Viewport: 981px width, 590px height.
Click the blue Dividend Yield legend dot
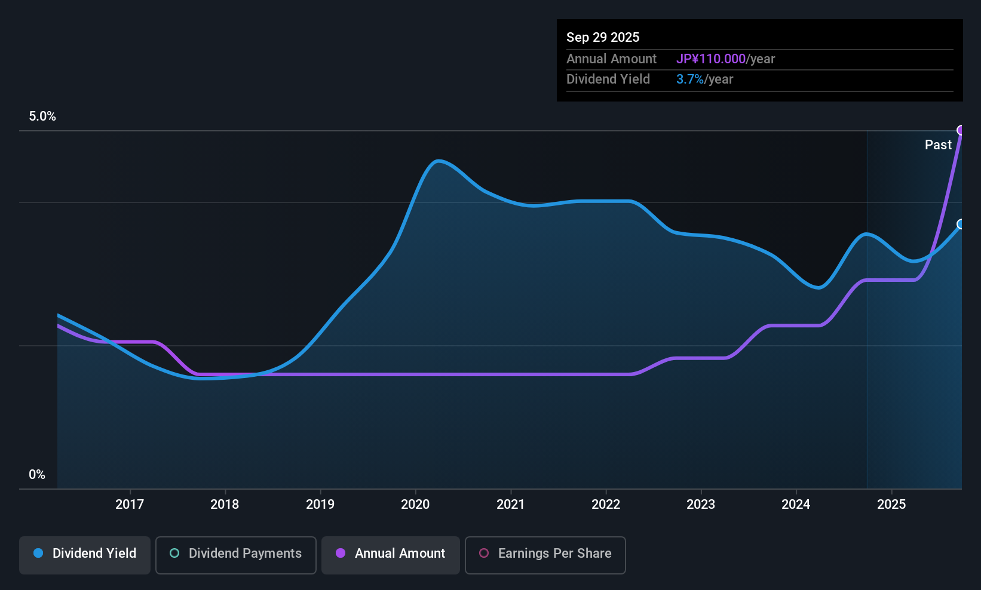(x=38, y=554)
